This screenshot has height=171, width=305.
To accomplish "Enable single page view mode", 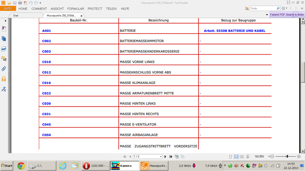I will click(x=230, y=157).
